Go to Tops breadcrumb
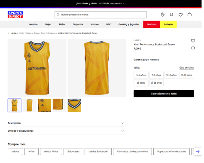This screenshot has width=204, height=163. tap(43, 33)
